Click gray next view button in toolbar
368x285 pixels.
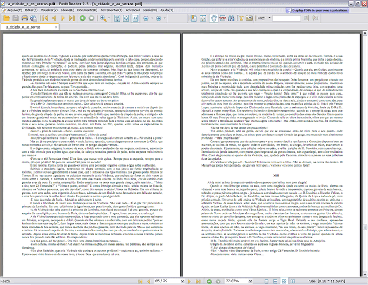(x=91, y=18)
